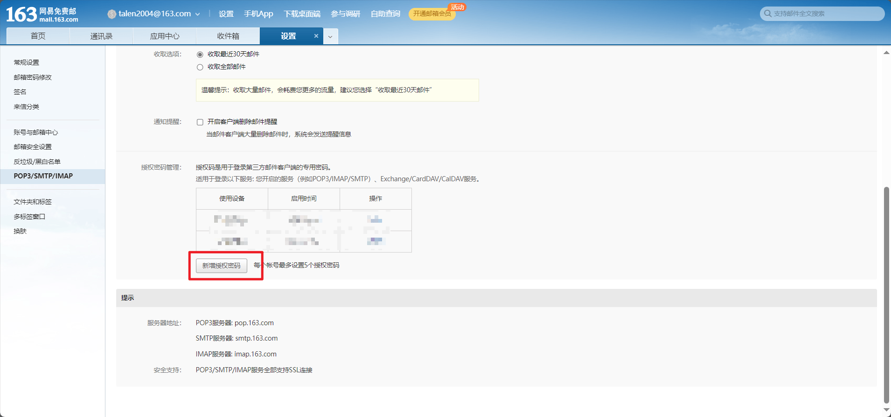Click the 163 Mail logo
This screenshot has height=417, width=891.
click(x=42, y=14)
